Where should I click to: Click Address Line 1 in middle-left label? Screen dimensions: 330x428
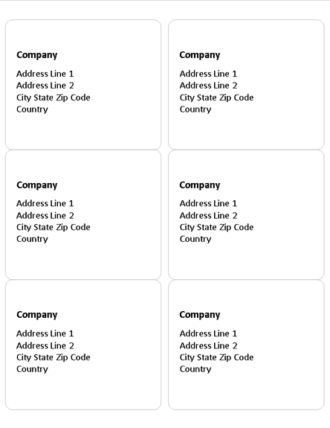[x=45, y=203]
